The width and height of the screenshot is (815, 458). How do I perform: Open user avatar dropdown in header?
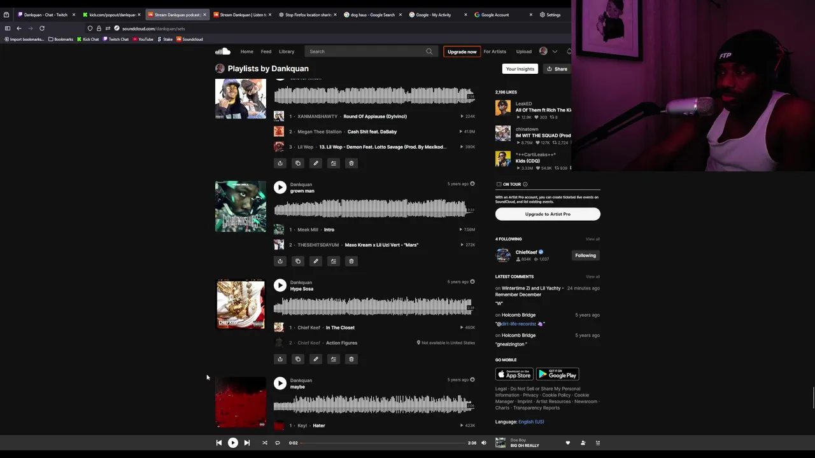point(548,52)
